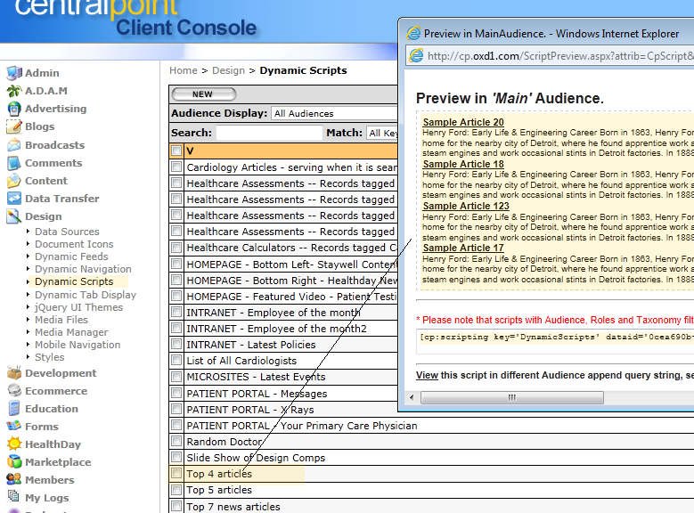The image size is (694, 513).
Task: Click the Admin icon in sidebar
Action: coord(13,73)
